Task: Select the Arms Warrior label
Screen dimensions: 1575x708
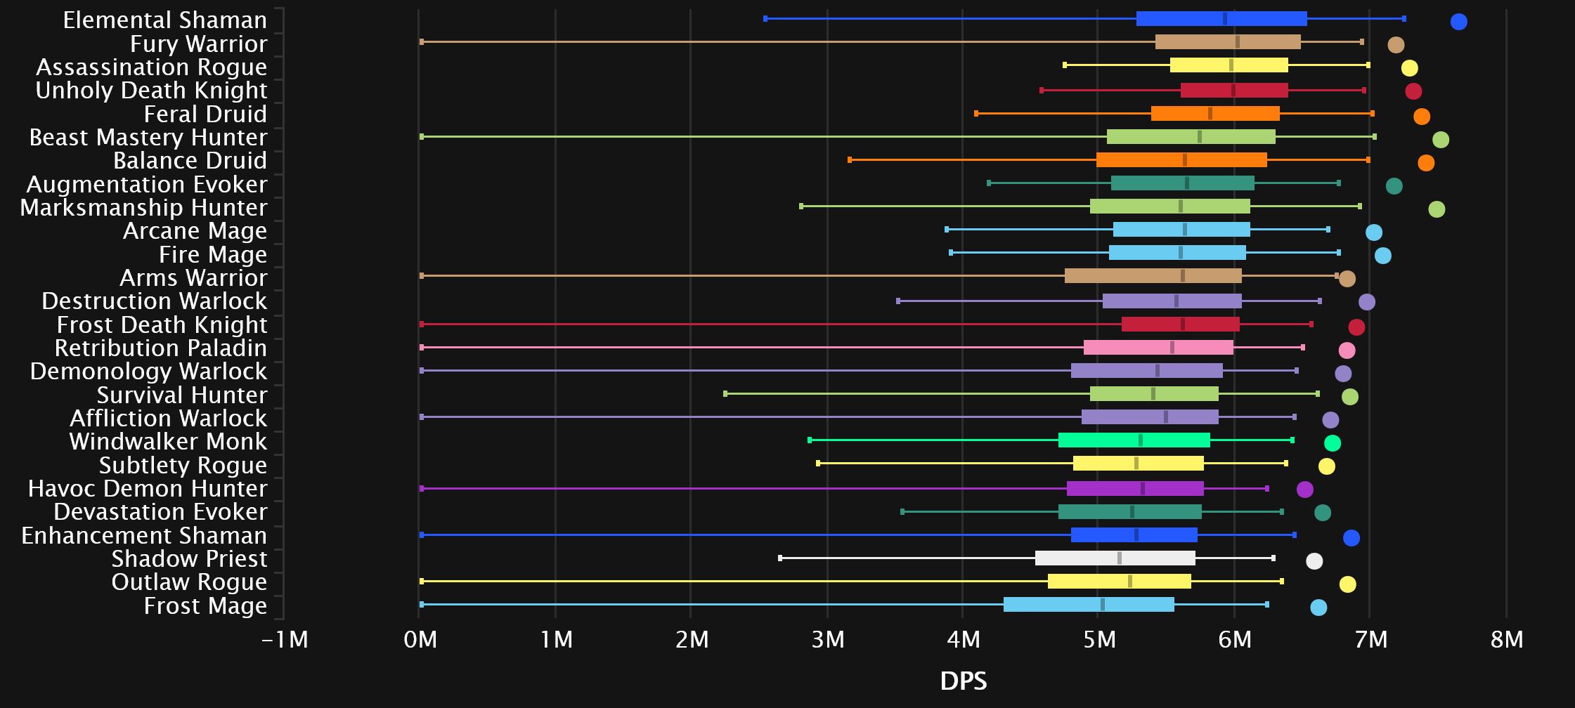Action: click(x=193, y=278)
